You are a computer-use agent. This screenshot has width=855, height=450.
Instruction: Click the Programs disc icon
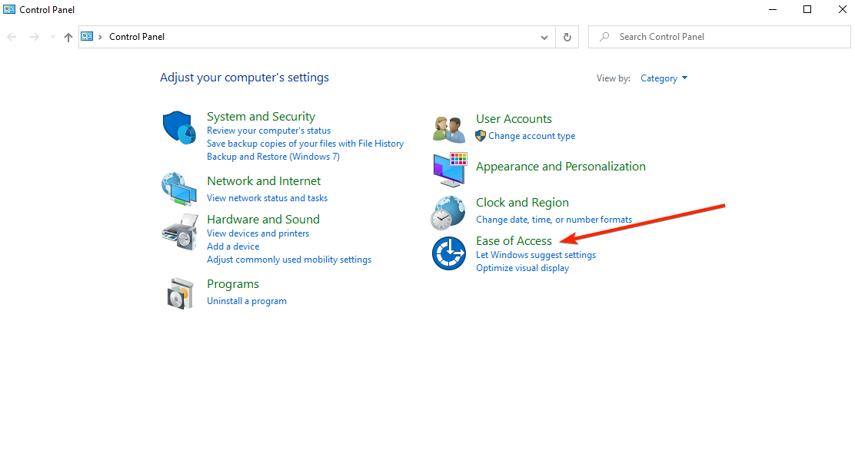[x=180, y=293]
